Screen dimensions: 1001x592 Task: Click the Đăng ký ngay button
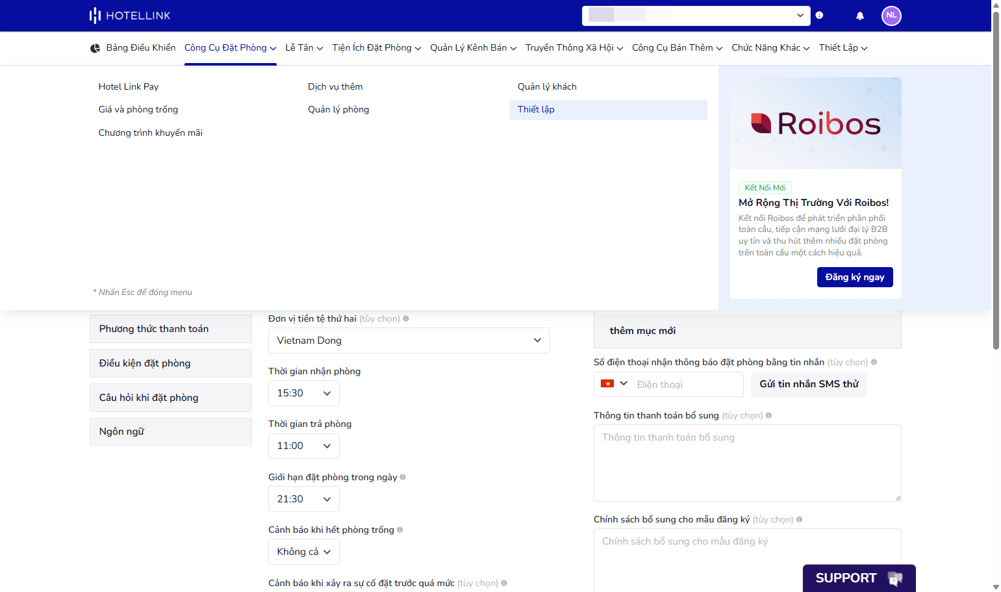pyautogui.click(x=855, y=277)
